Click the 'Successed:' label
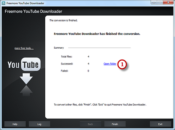 (x=67, y=64)
